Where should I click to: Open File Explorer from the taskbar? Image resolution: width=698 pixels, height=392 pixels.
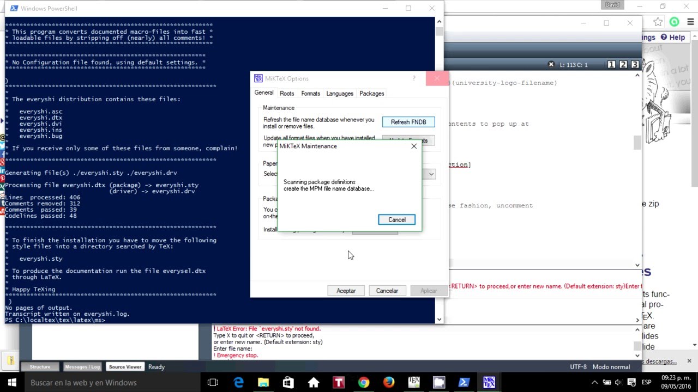(x=263, y=383)
